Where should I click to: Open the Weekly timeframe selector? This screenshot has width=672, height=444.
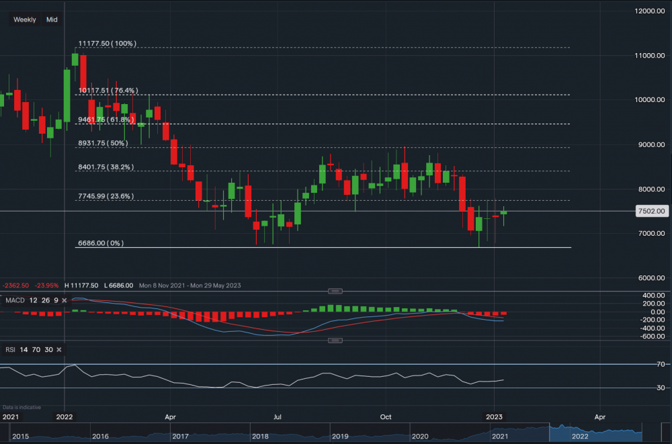(x=25, y=19)
